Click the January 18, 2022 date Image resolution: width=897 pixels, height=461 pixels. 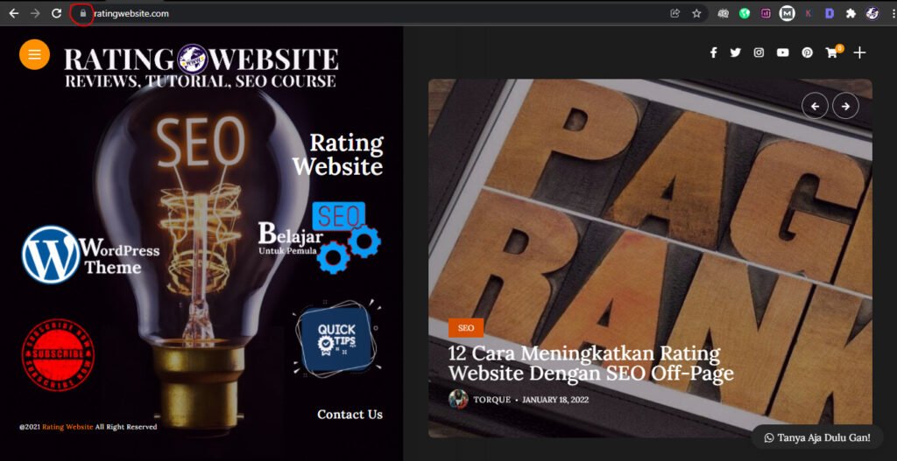[554, 400]
